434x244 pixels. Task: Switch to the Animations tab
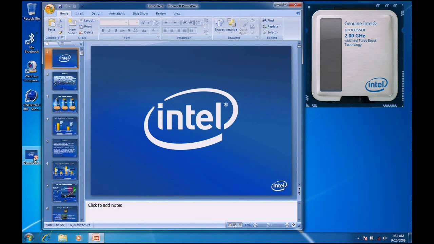point(117,14)
